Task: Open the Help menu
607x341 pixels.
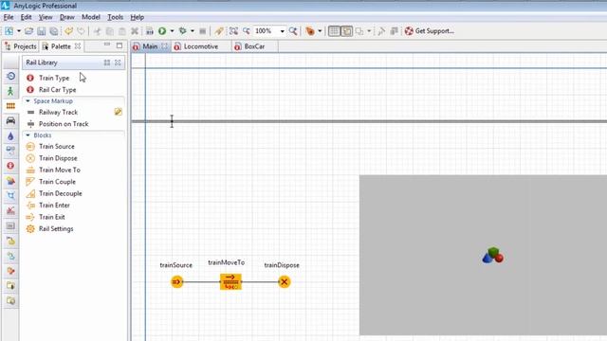Action: coord(137,17)
